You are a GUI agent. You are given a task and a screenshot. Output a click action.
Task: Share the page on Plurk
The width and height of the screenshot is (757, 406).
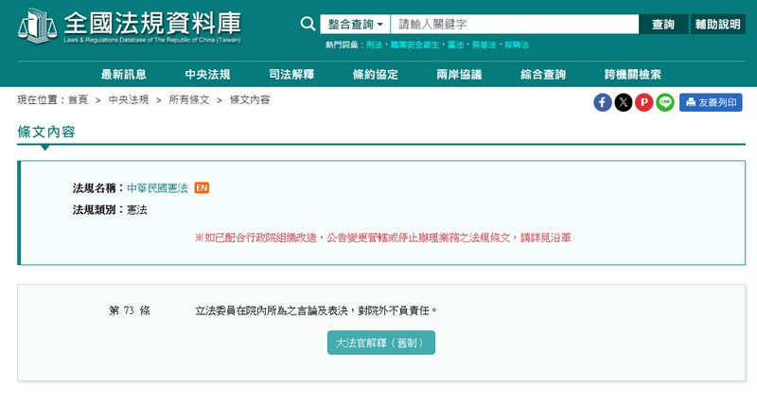[644, 102]
